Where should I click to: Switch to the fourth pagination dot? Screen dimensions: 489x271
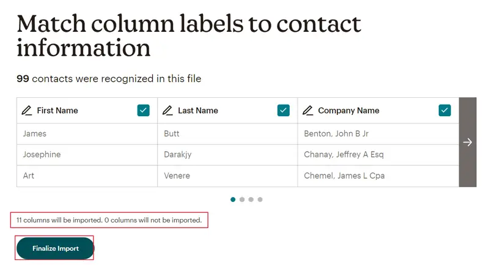click(x=260, y=199)
